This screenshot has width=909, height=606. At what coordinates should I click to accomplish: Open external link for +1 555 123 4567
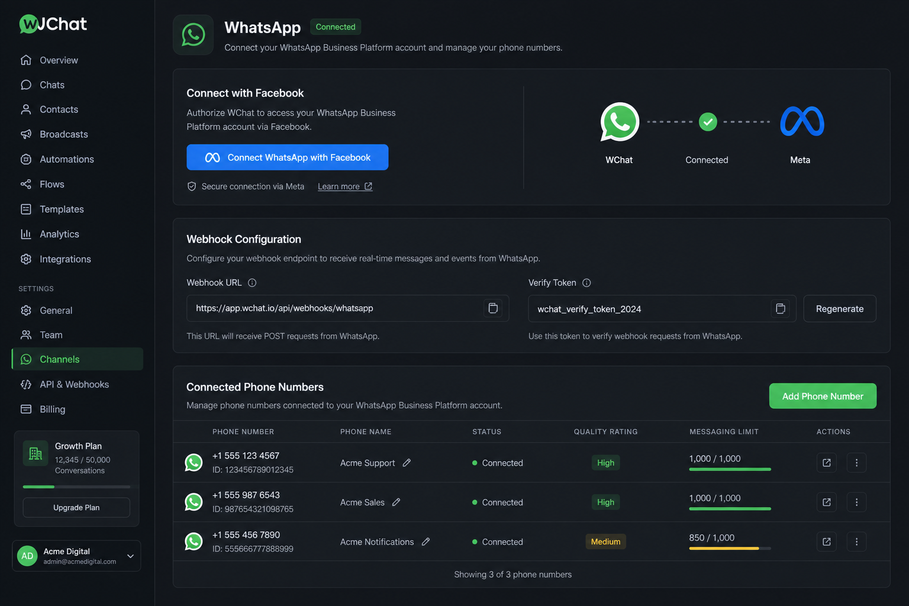coord(827,463)
